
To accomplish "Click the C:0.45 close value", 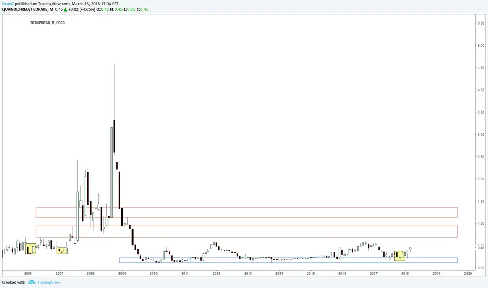I will coord(142,9).
